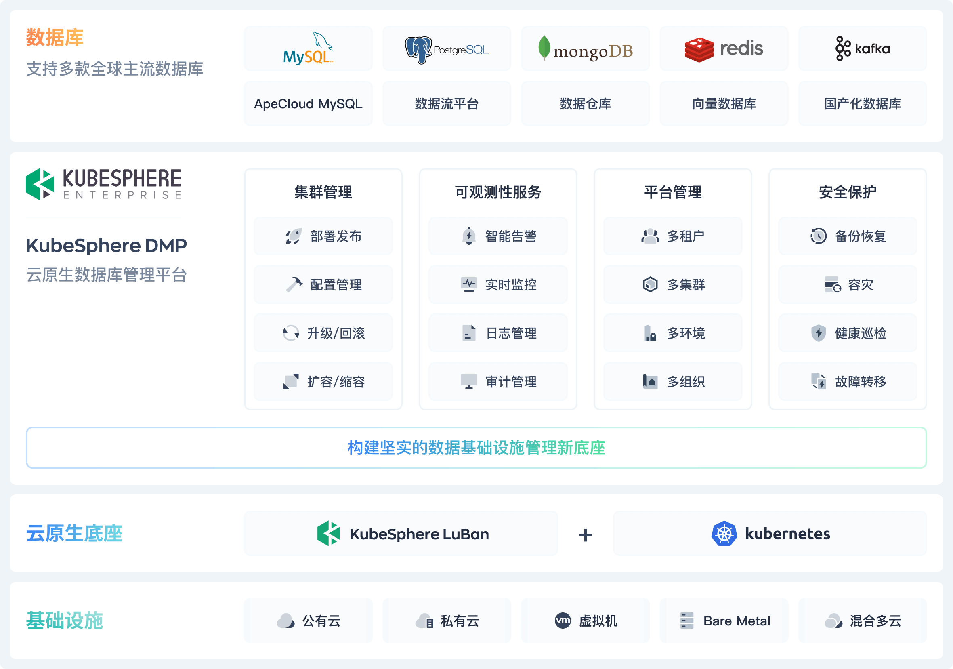This screenshot has height=669, width=953.
Task: Click the Kafka logo icon
Action: click(843, 48)
